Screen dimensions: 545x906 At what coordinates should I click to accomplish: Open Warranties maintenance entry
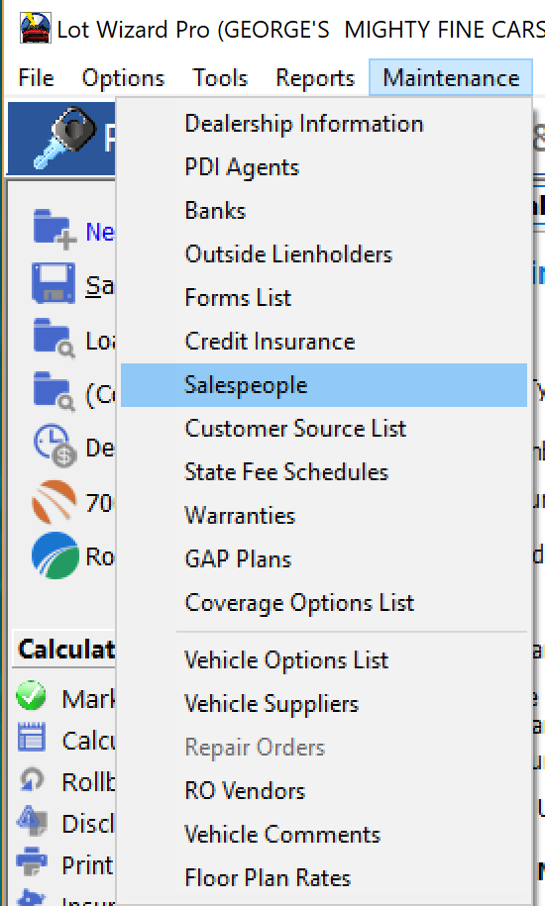pyautogui.click(x=324, y=516)
